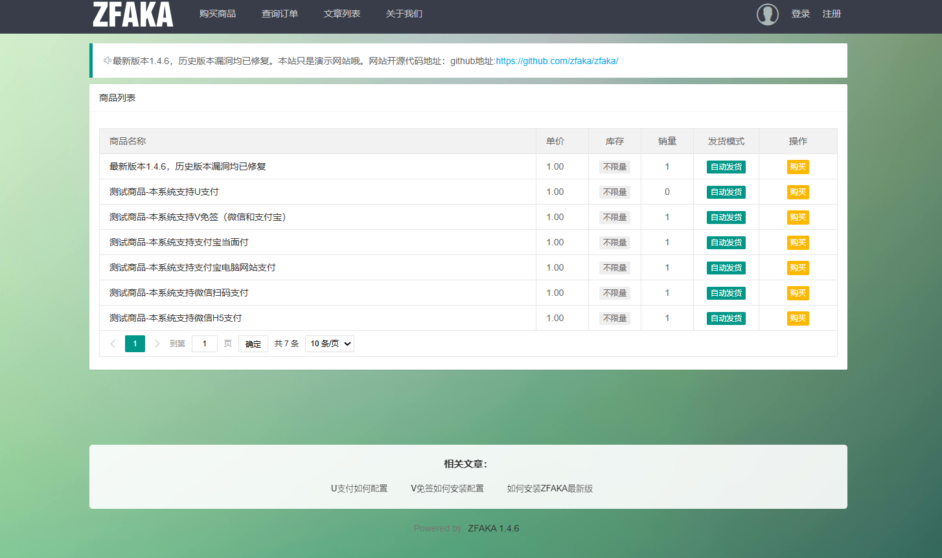
Task: Click the 确定 pagination button
Action: [253, 344]
